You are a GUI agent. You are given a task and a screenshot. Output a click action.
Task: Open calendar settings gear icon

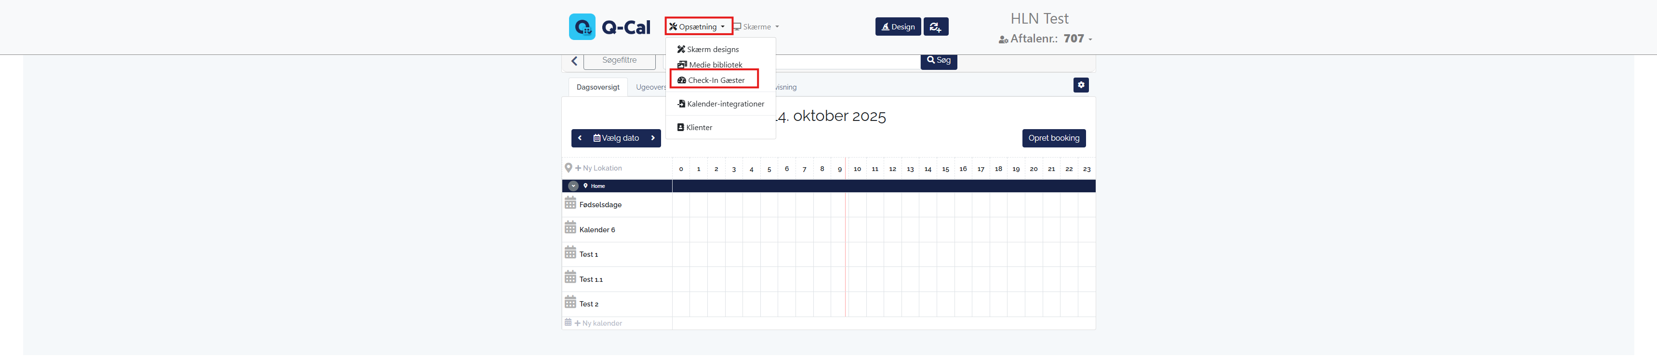click(x=1081, y=85)
